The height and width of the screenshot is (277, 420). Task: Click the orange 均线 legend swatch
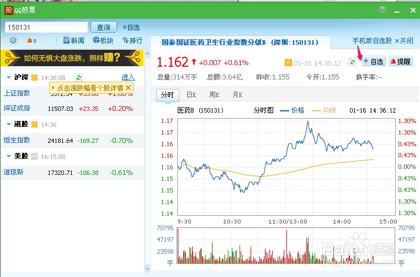click(316, 111)
